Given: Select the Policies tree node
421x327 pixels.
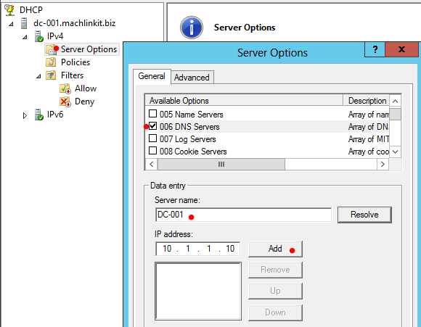Looking at the screenshot, I should pyautogui.click(x=75, y=62).
